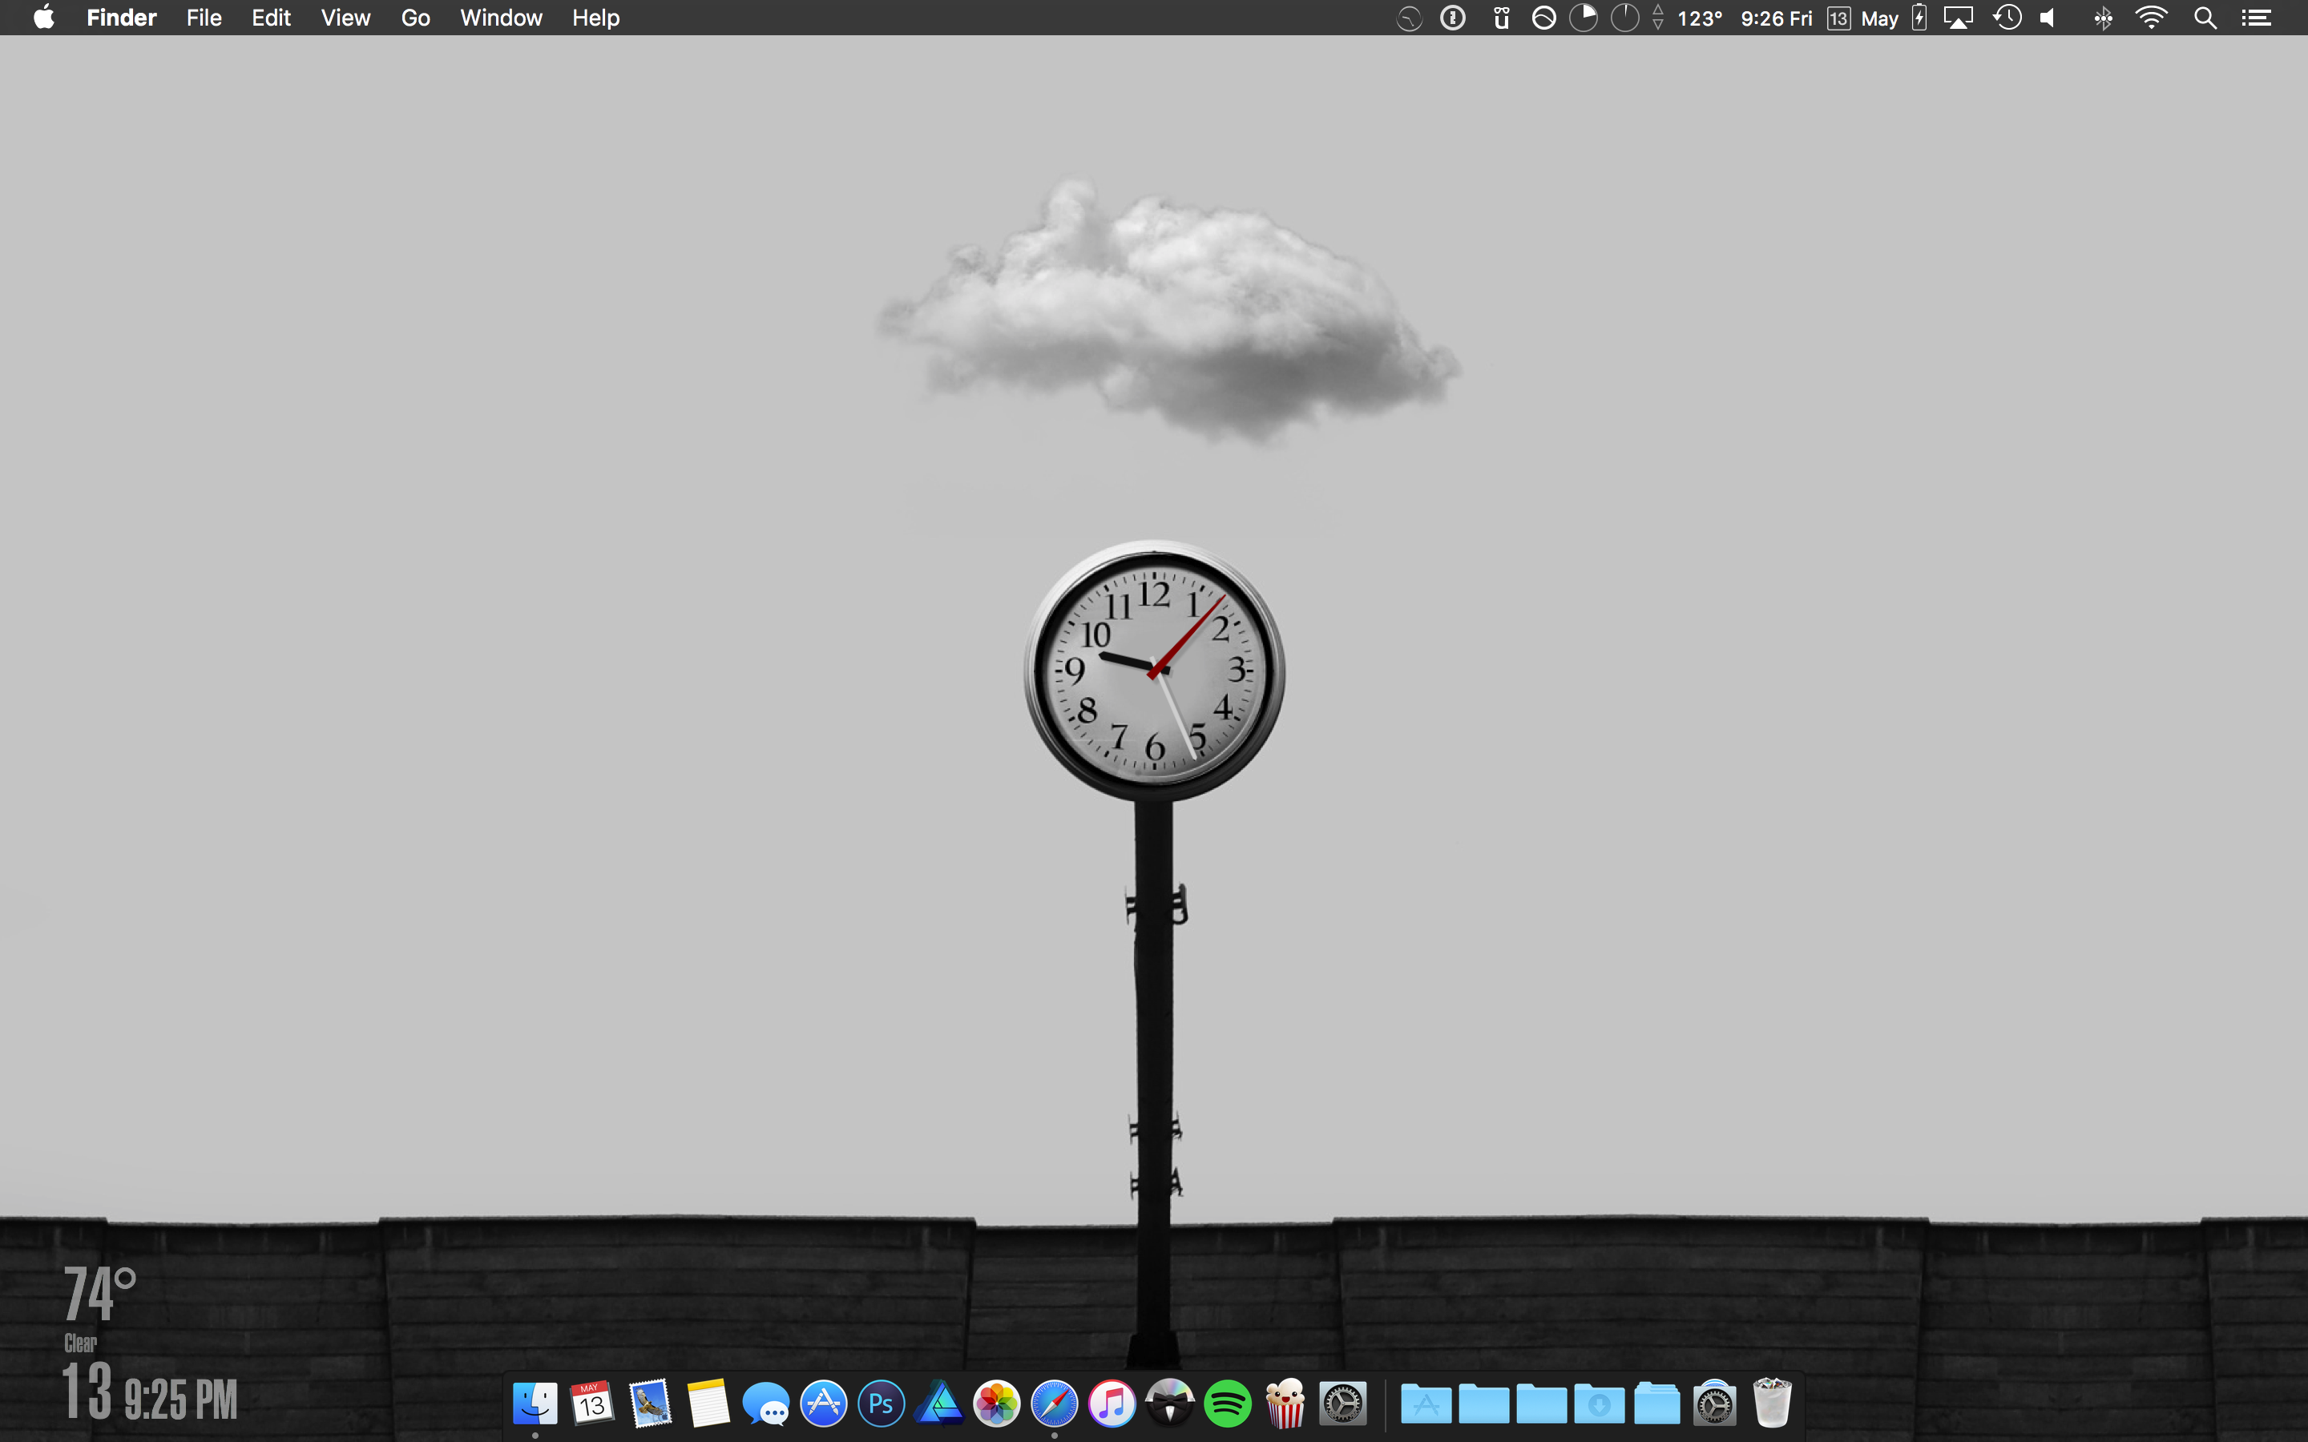This screenshot has width=2308, height=1442.
Task: Open the Finder application menu
Action: pos(122,18)
